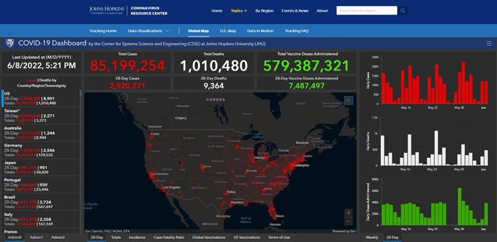Select Taiwan in the country list
The height and width of the screenshot is (242, 497).
click(x=41, y=116)
